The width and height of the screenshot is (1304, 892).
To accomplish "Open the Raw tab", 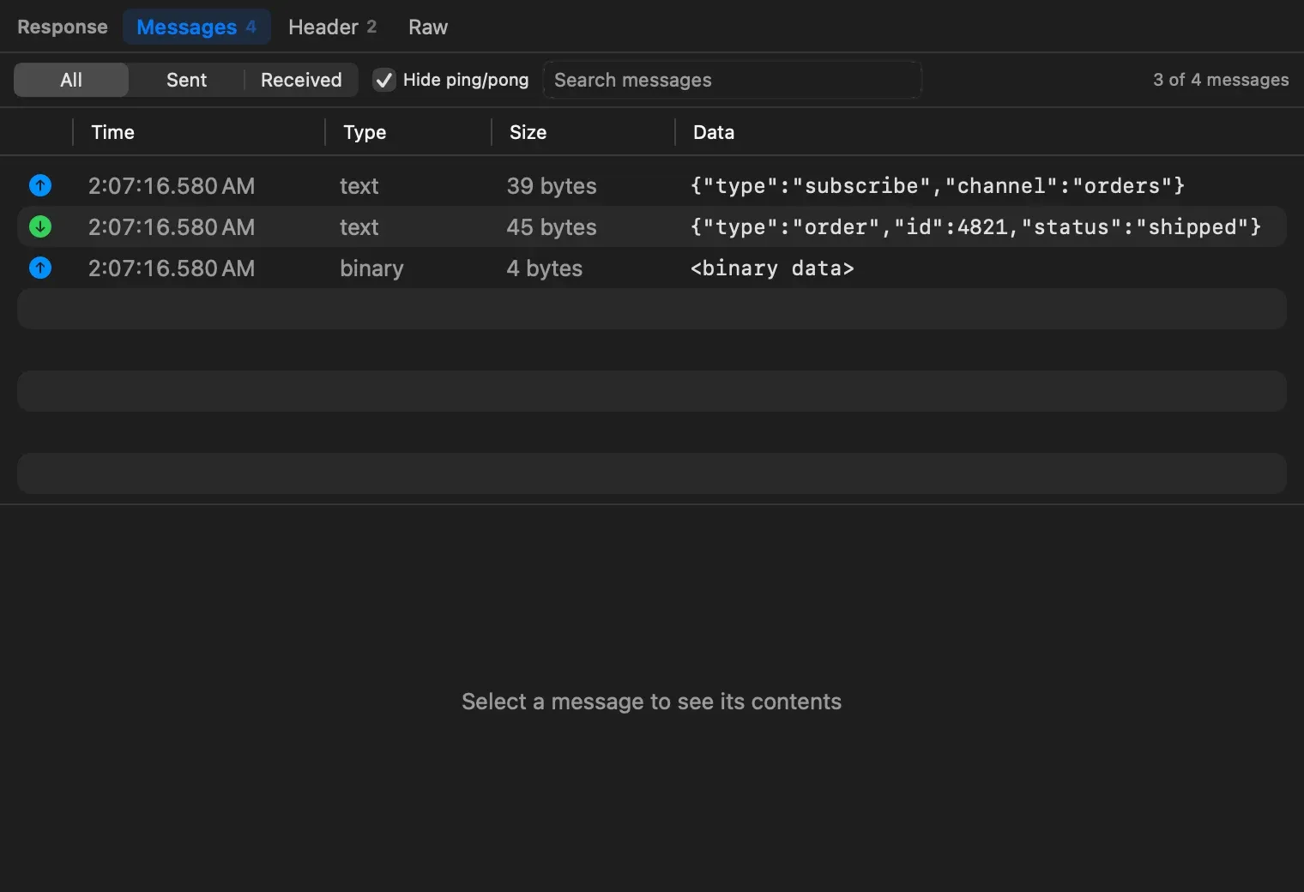I will 428,27.
